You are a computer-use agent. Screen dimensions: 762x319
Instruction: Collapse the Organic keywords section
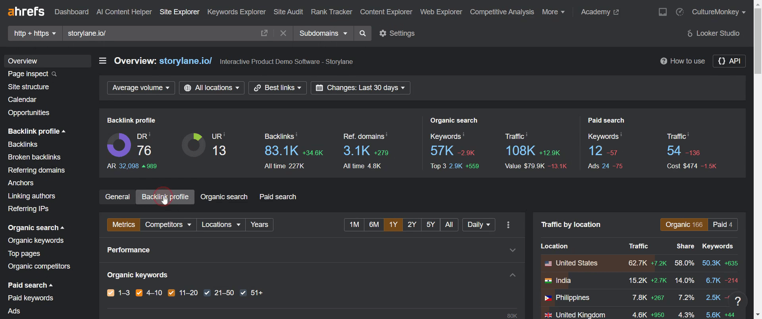(x=513, y=275)
